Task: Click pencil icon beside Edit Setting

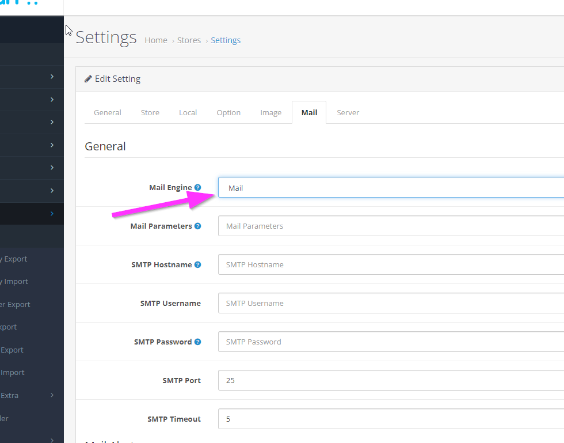Action: [x=88, y=79]
